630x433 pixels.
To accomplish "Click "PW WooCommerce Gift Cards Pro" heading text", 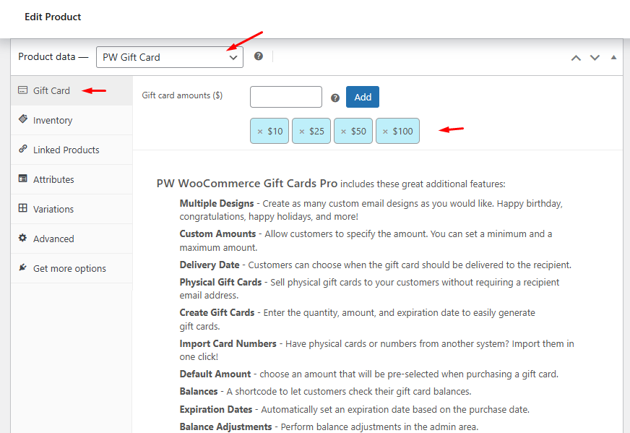I will tap(246, 184).
